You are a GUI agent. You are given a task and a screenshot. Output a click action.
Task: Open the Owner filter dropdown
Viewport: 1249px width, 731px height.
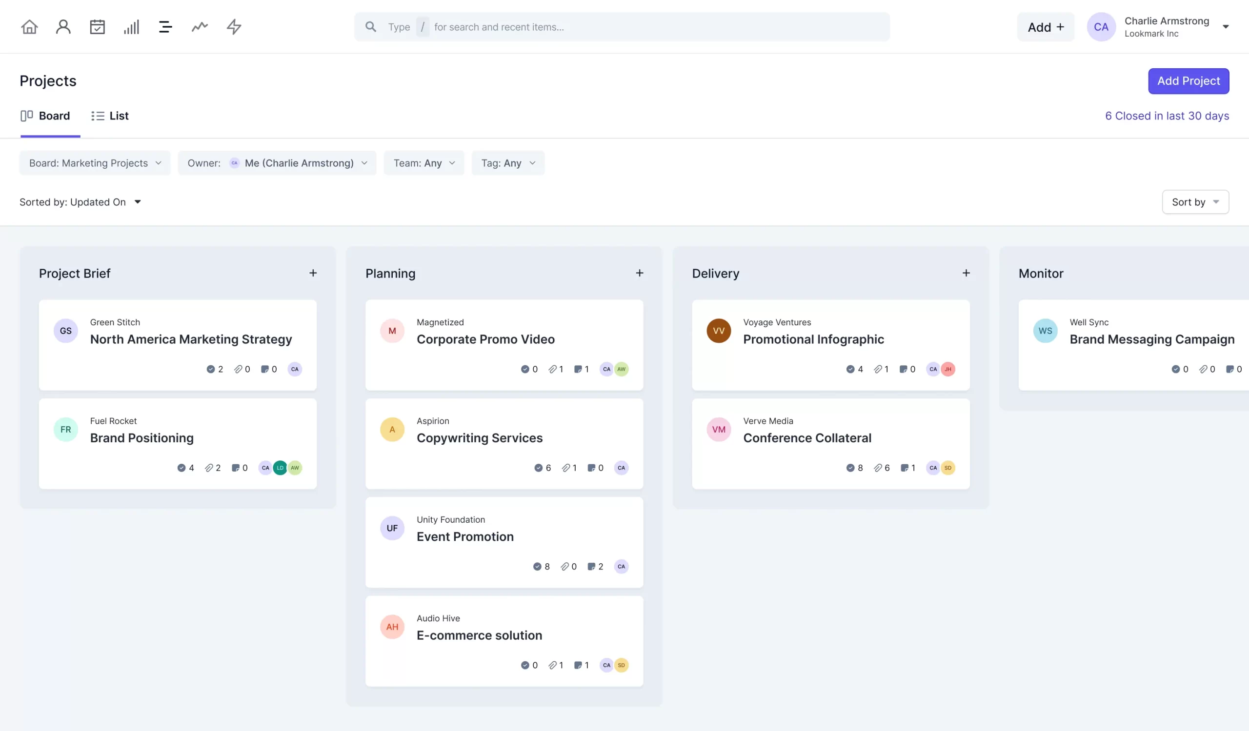coord(277,162)
